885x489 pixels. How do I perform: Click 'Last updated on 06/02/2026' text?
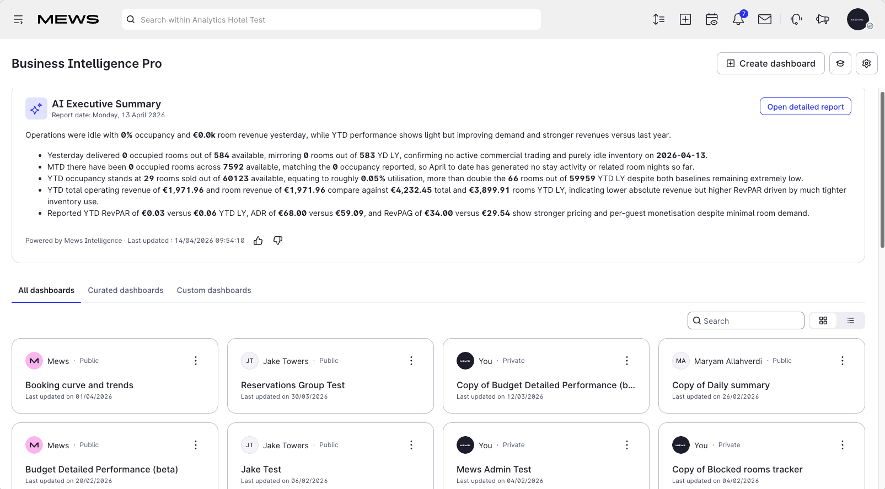point(285,481)
